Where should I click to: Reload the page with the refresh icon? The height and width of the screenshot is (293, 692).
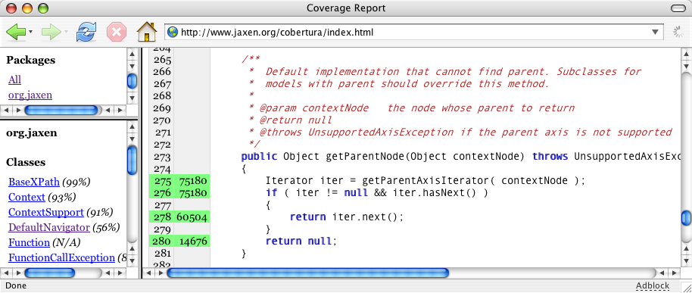(86, 33)
